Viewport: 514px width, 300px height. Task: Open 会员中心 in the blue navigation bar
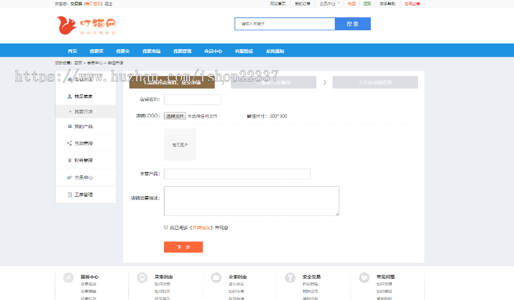[x=213, y=51]
